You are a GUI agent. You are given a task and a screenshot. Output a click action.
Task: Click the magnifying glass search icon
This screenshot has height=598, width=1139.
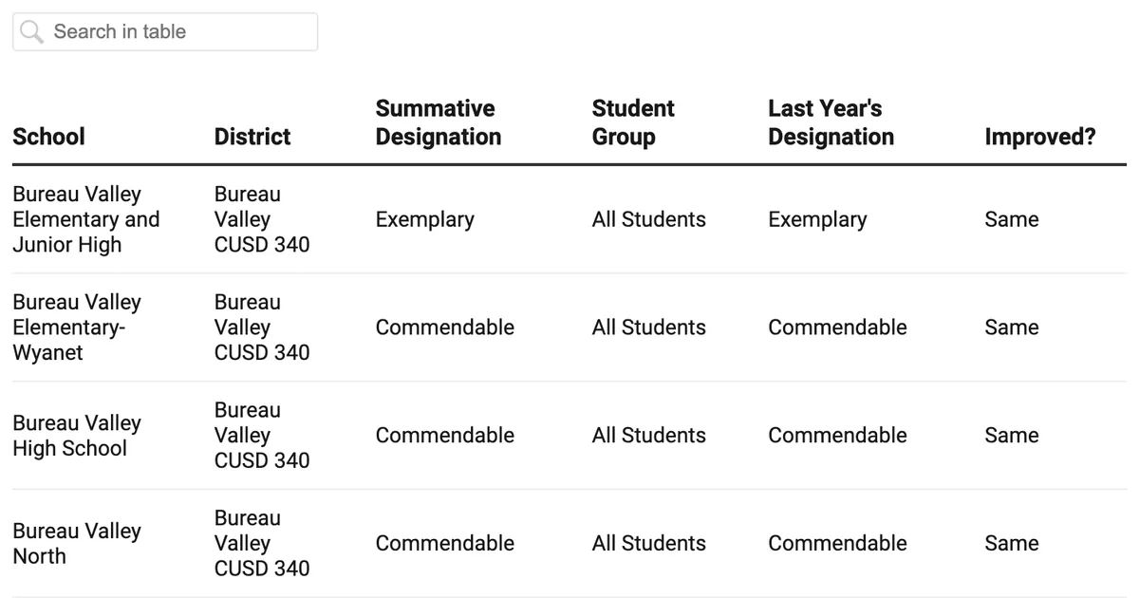pyautogui.click(x=30, y=31)
